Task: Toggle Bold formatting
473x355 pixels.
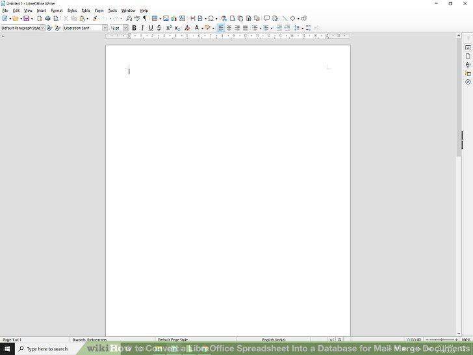Action: pos(134,28)
